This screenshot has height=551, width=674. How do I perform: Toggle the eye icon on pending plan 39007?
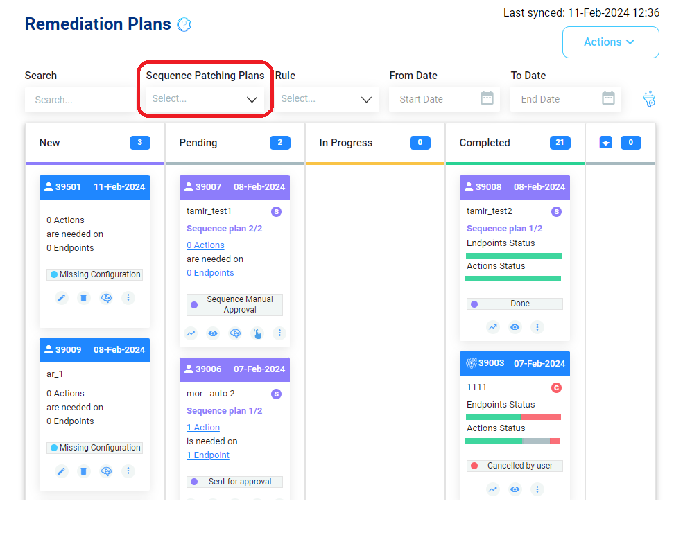pos(213,333)
